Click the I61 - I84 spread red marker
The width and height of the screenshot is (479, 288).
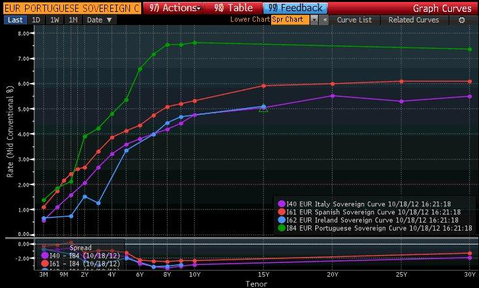(x=45, y=264)
